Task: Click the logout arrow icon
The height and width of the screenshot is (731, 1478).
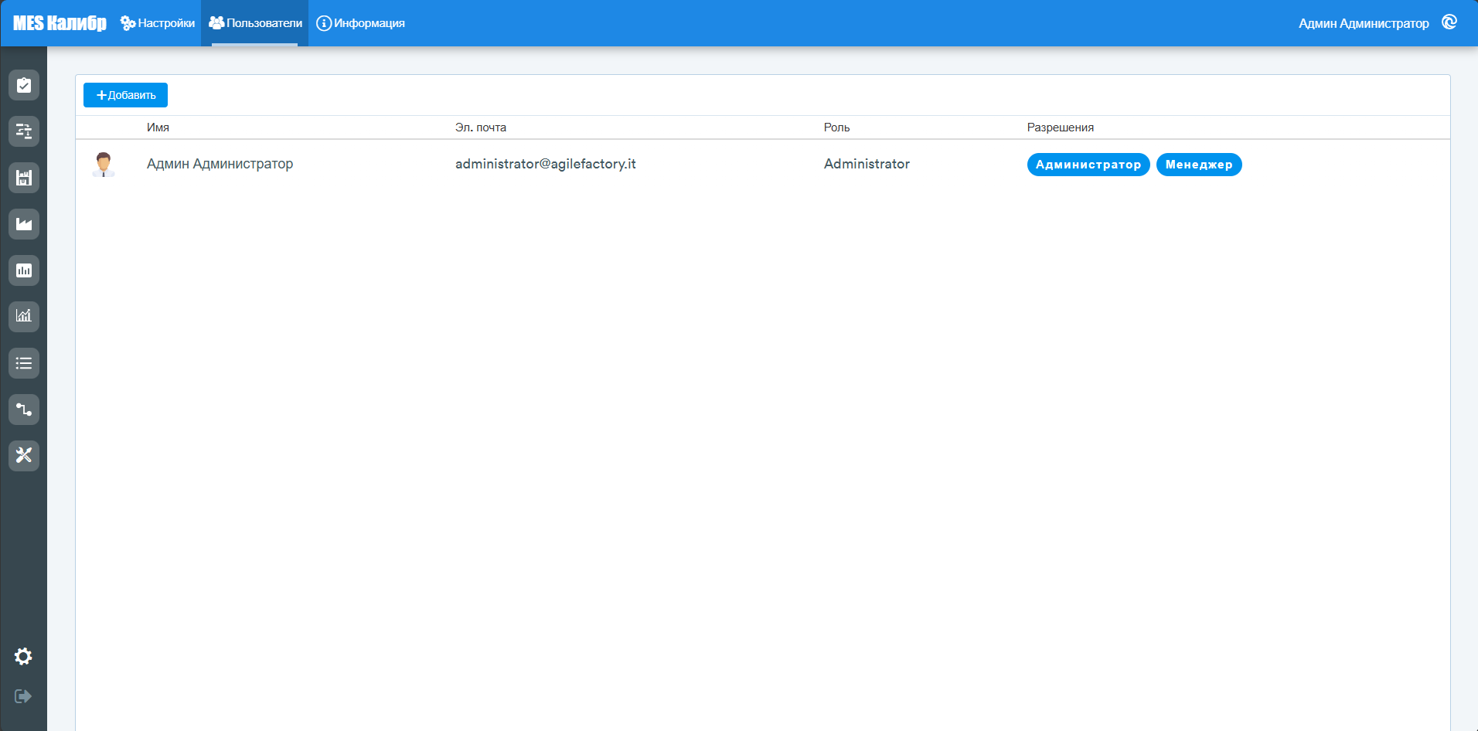Action: (x=23, y=696)
